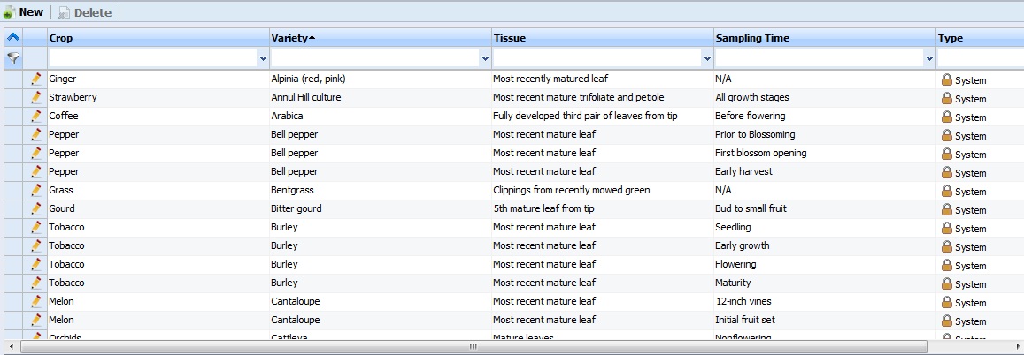Viewport: 1024px width, 355px height.
Task: Edit the Melon Initial fruit set row
Action: (x=36, y=321)
